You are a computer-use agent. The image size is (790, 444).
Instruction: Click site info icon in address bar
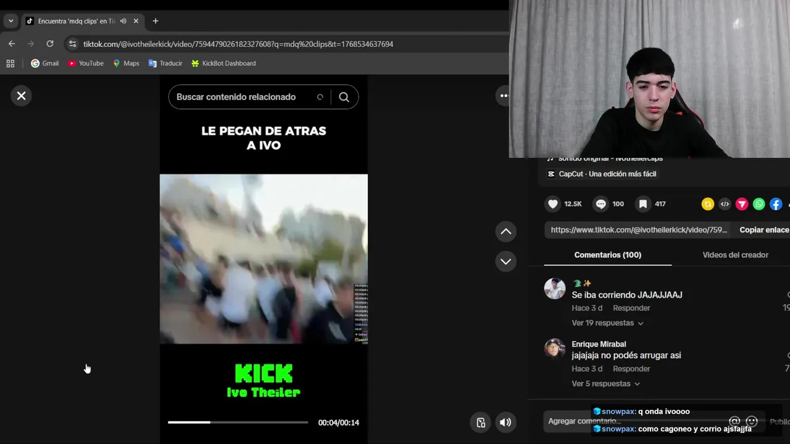coord(73,44)
